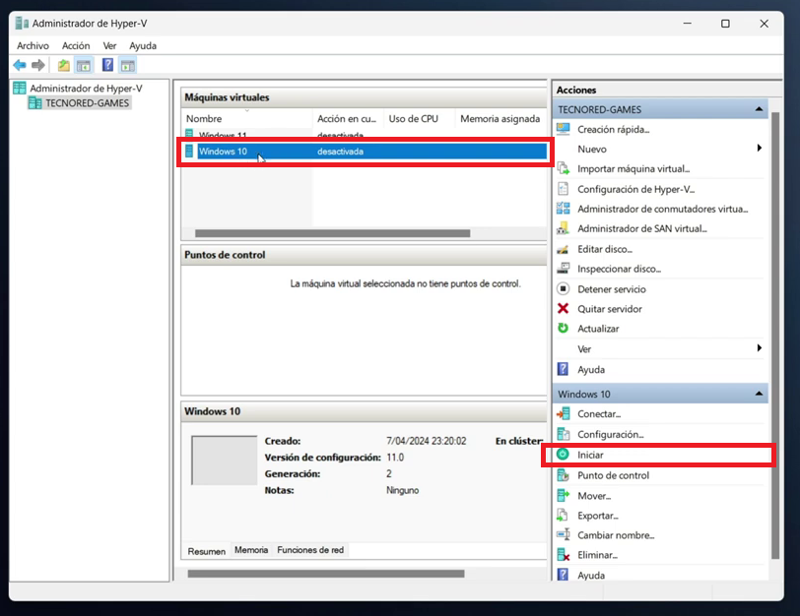Click the Detener servicio stop icon
This screenshot has width=800, height=616.
pos(564,289)
